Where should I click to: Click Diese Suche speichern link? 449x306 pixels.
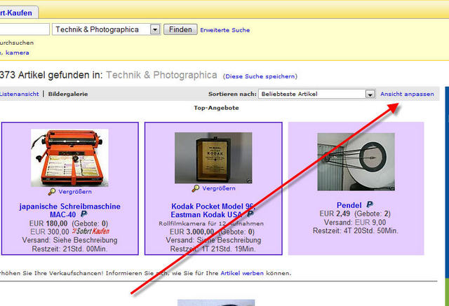(260, 76)
